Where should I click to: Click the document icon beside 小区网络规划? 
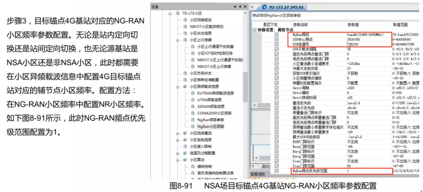185,20
